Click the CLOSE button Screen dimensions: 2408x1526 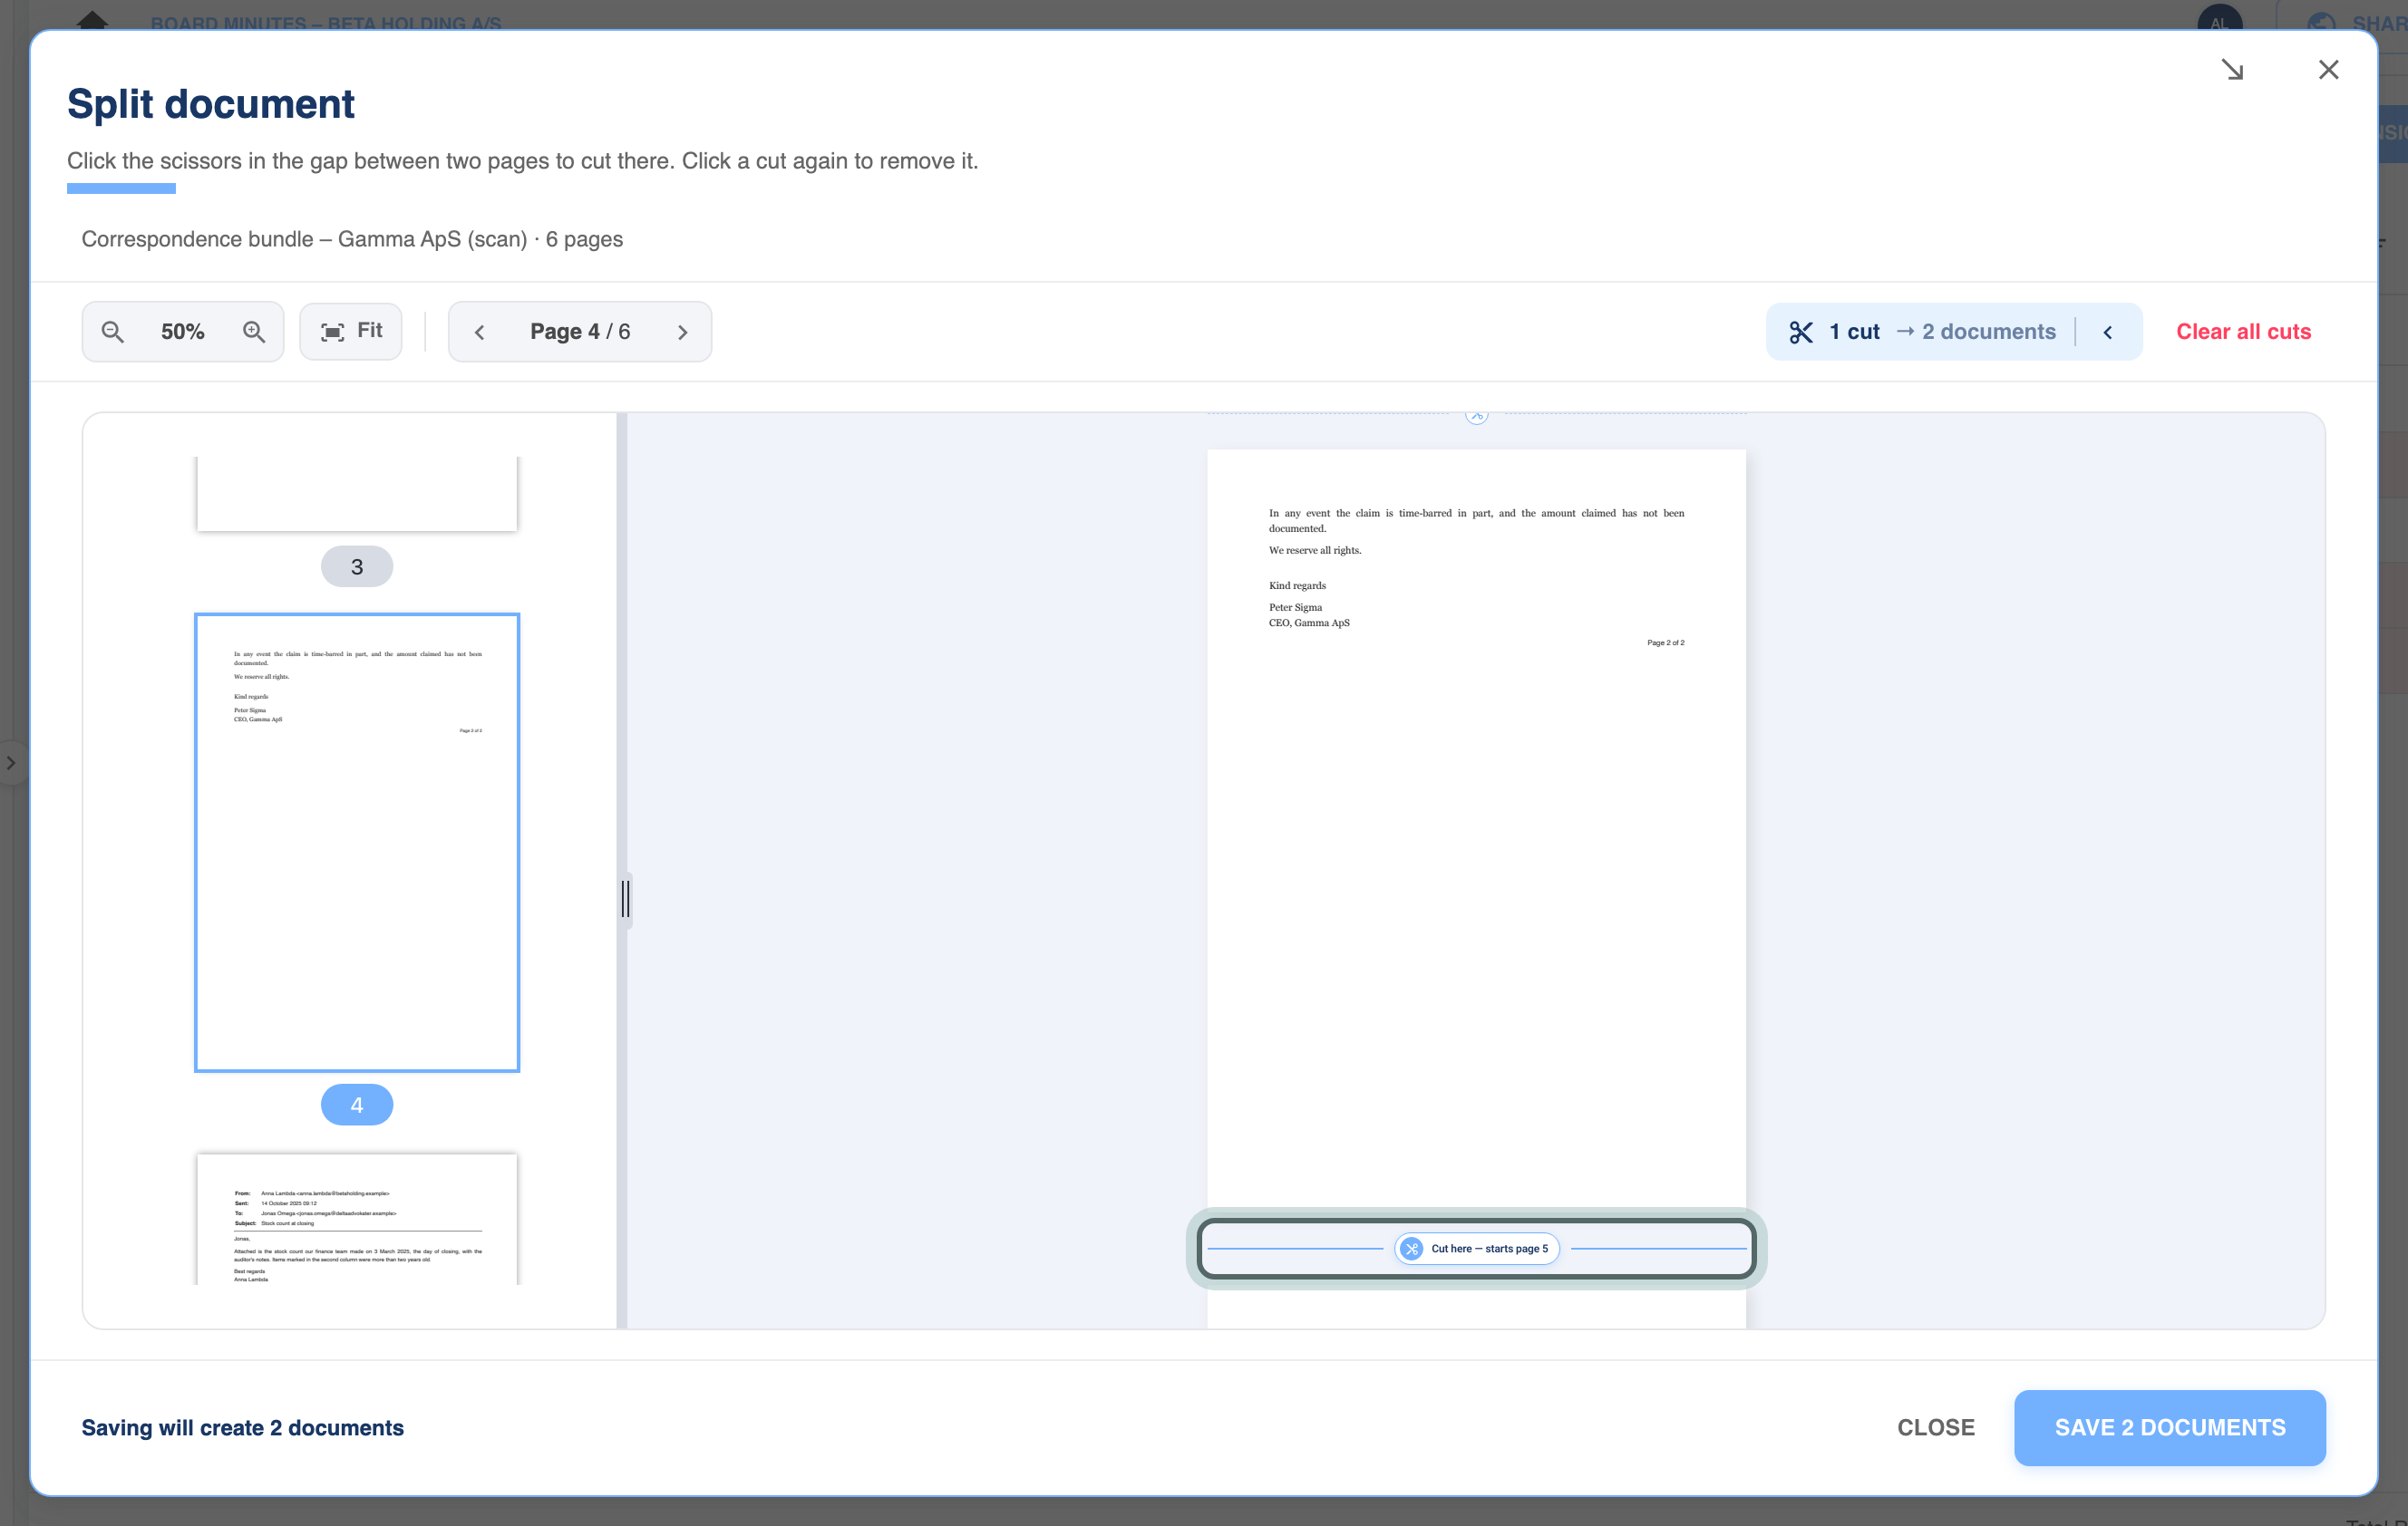[1936, 1428]
